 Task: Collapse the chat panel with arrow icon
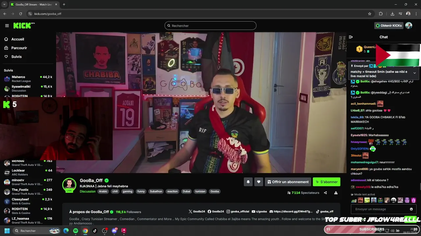click(351, 37)
